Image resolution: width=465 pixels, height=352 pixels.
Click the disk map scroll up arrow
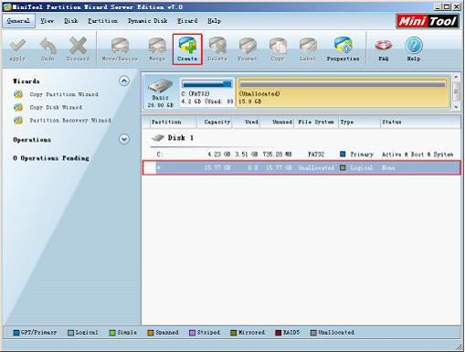coord(456,77)
